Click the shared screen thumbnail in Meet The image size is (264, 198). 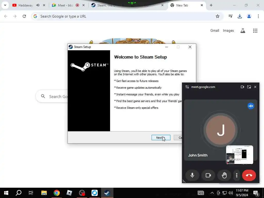pos(240,155)
